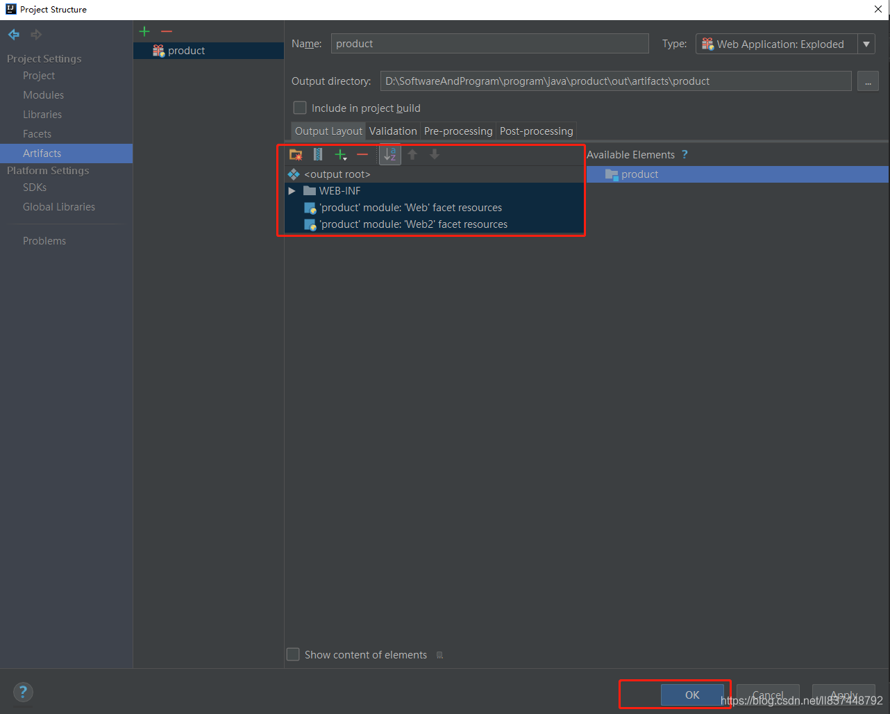Open the Problems section
This screenshot has width=890, height=714.
click(x=44, y=241)
